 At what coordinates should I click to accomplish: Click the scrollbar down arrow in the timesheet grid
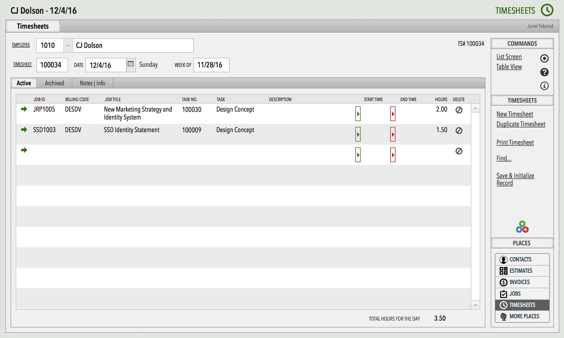coord(475,305)
